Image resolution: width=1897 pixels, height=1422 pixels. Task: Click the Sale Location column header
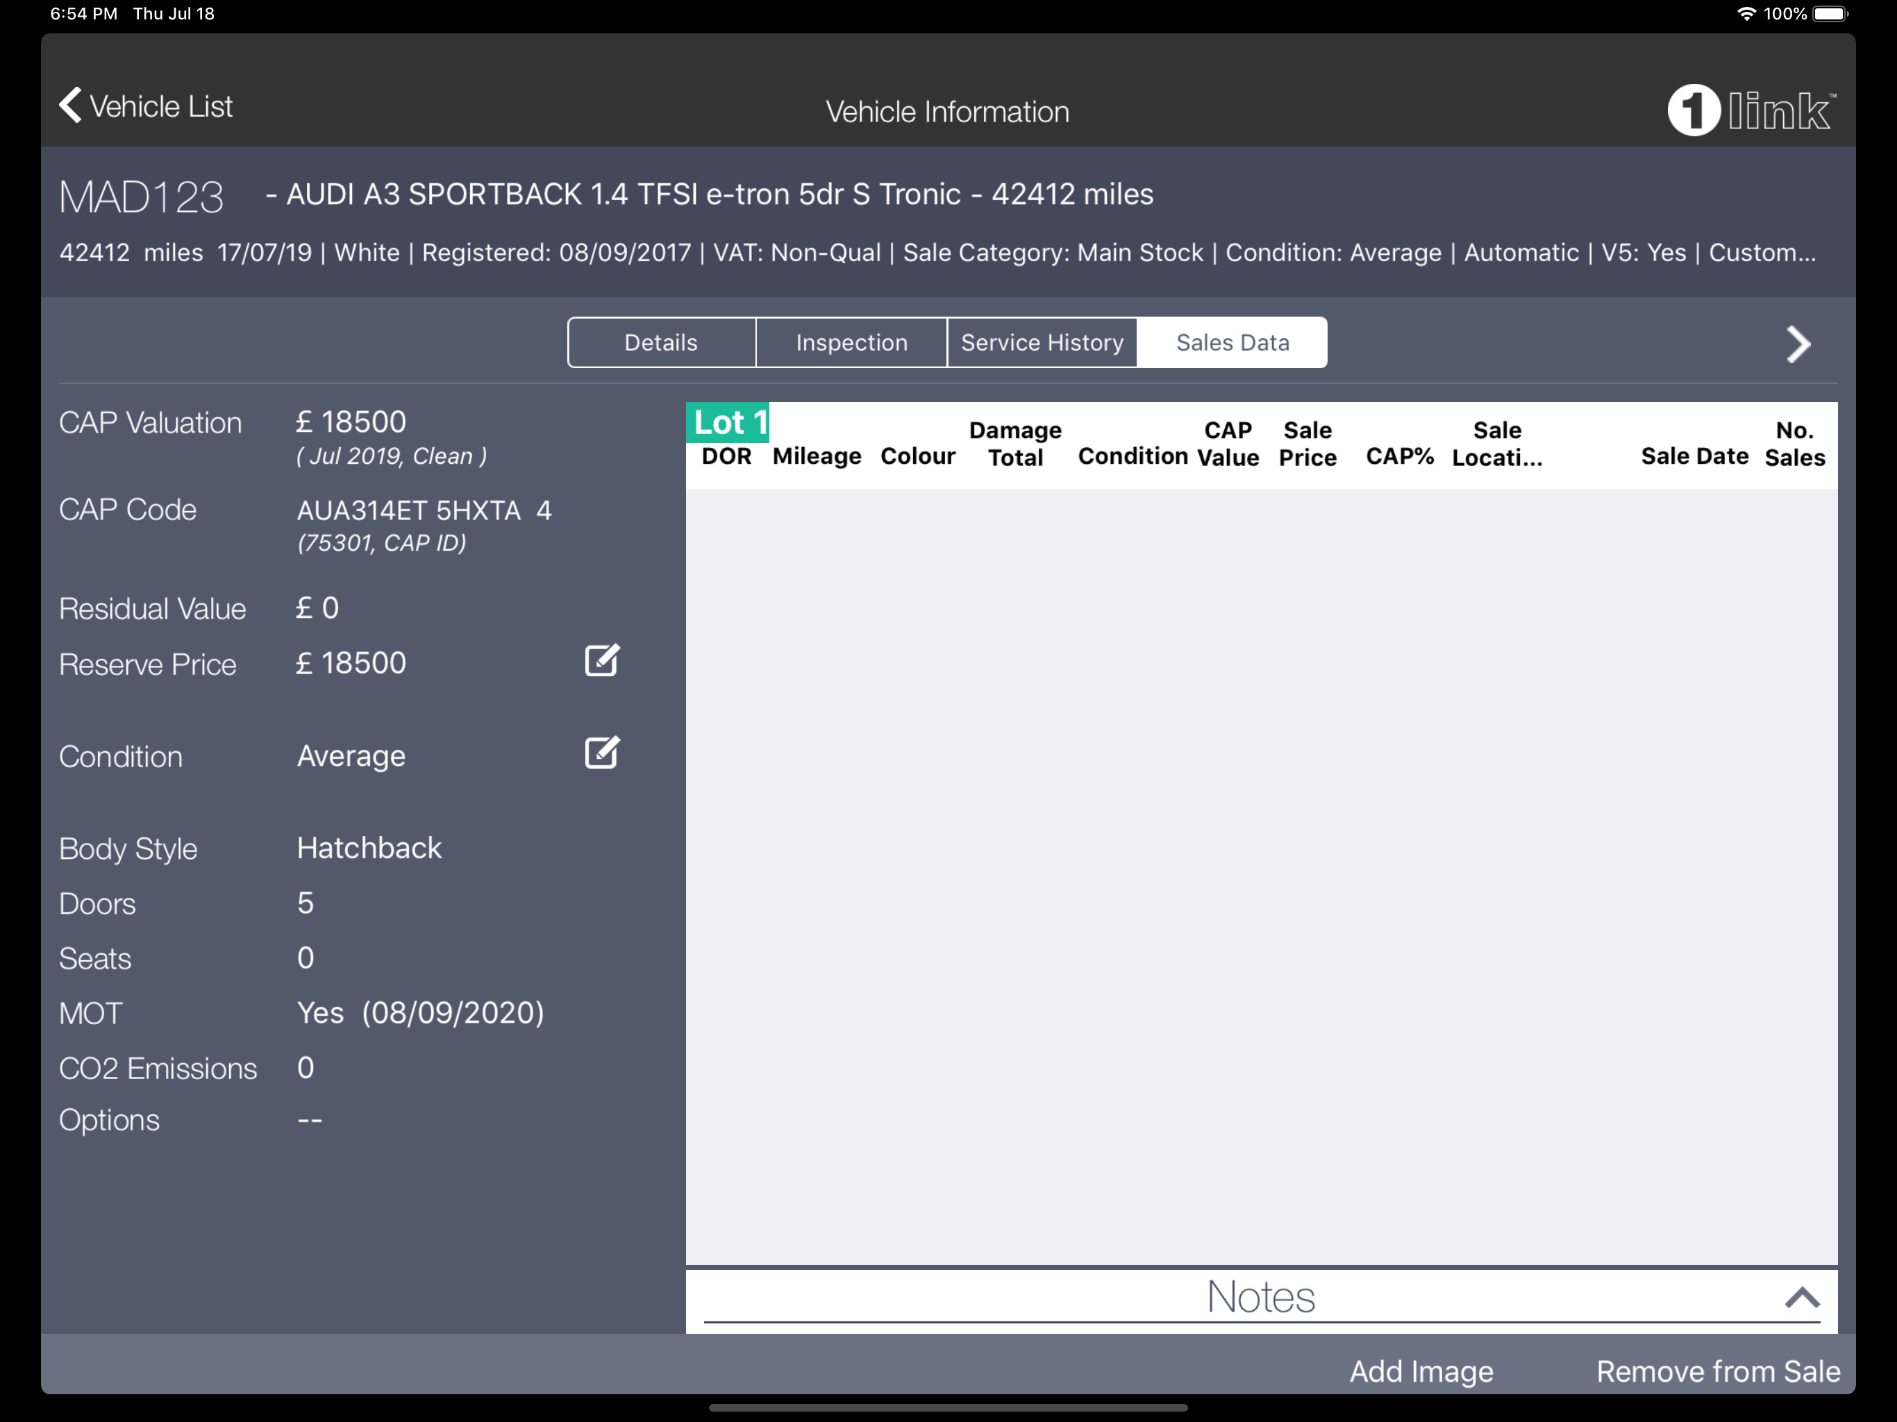(1496, 444)
